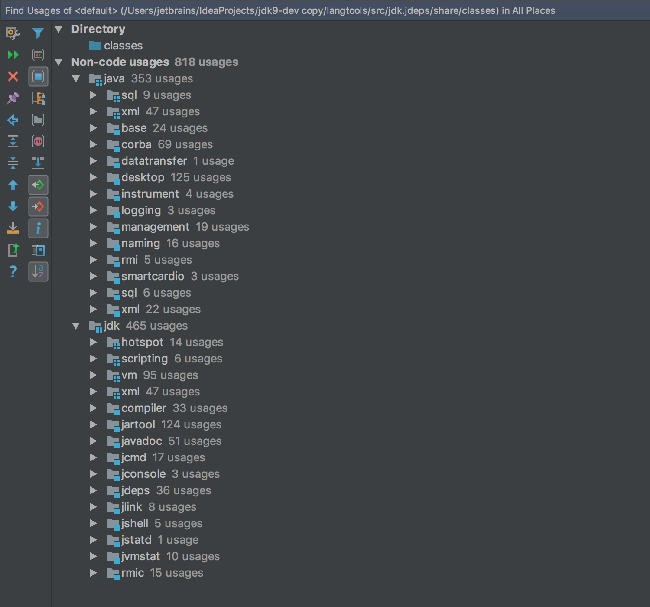Image resolution: width=650 pixels, height=607 pixels.
Task: Collapse the Non-code usages node
Action: (59, 62)
